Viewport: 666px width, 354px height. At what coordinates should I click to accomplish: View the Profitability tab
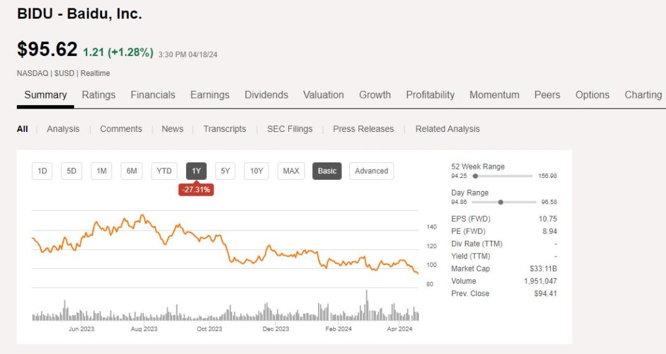point(431,95)
